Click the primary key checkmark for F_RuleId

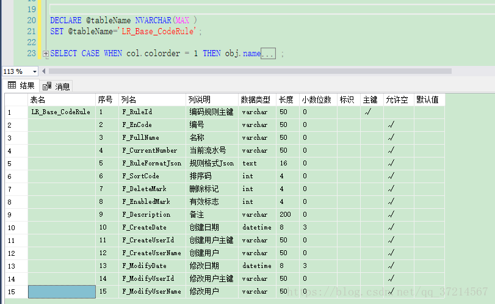coord(368,112)
